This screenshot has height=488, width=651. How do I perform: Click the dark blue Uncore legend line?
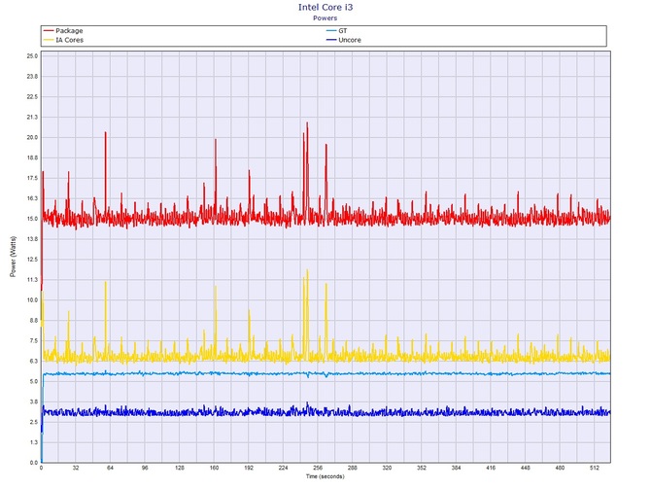click(331, 40)
